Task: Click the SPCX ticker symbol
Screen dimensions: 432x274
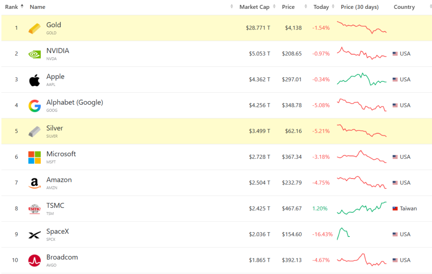Action: click(51, 239)
